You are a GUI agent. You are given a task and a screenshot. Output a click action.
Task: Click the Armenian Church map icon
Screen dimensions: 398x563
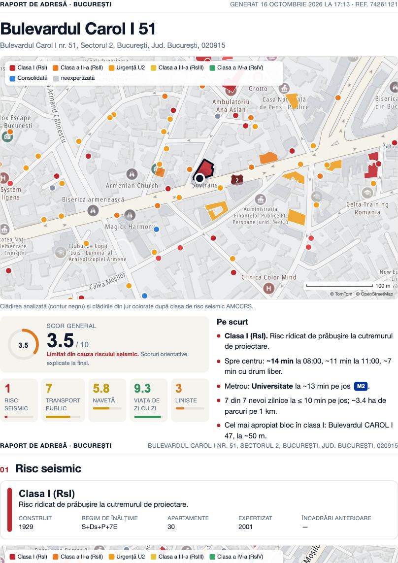[132, 174]
